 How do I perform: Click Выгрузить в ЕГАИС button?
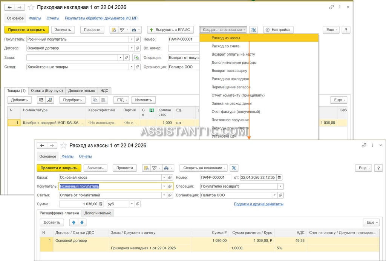pyautogui.click(x=170, y=30)
